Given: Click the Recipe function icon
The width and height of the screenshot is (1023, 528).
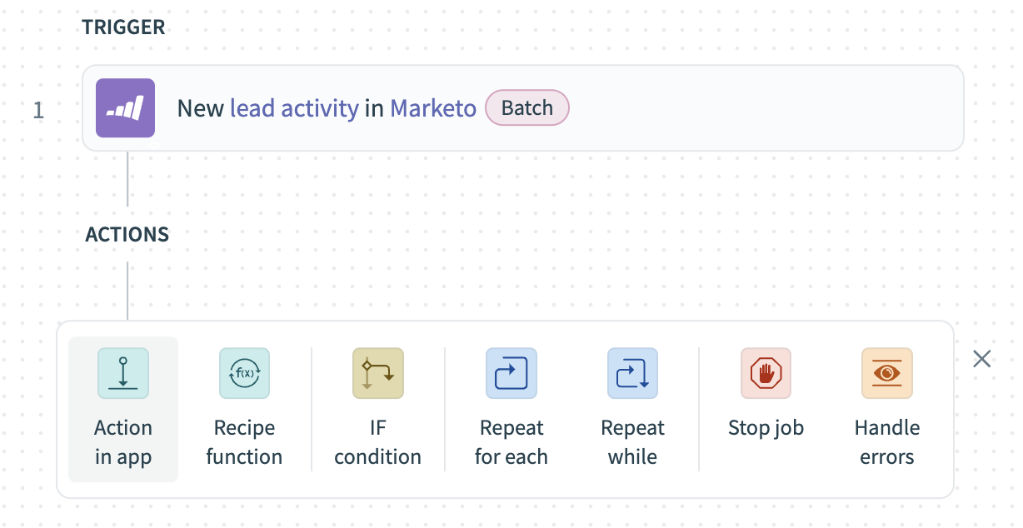Looking at the screenshot, I should [244, 373].
